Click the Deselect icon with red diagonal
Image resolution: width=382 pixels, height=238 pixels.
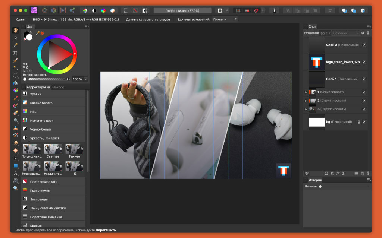pyautogui.click(x=135, y=11)
